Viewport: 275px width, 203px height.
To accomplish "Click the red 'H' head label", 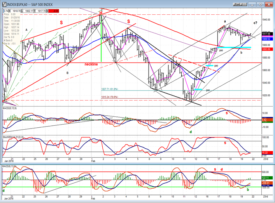I will [x=101, y=13].
